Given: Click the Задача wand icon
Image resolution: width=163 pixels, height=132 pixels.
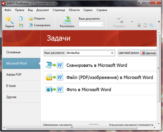Looking at the screenshot, I should [10, 20].
